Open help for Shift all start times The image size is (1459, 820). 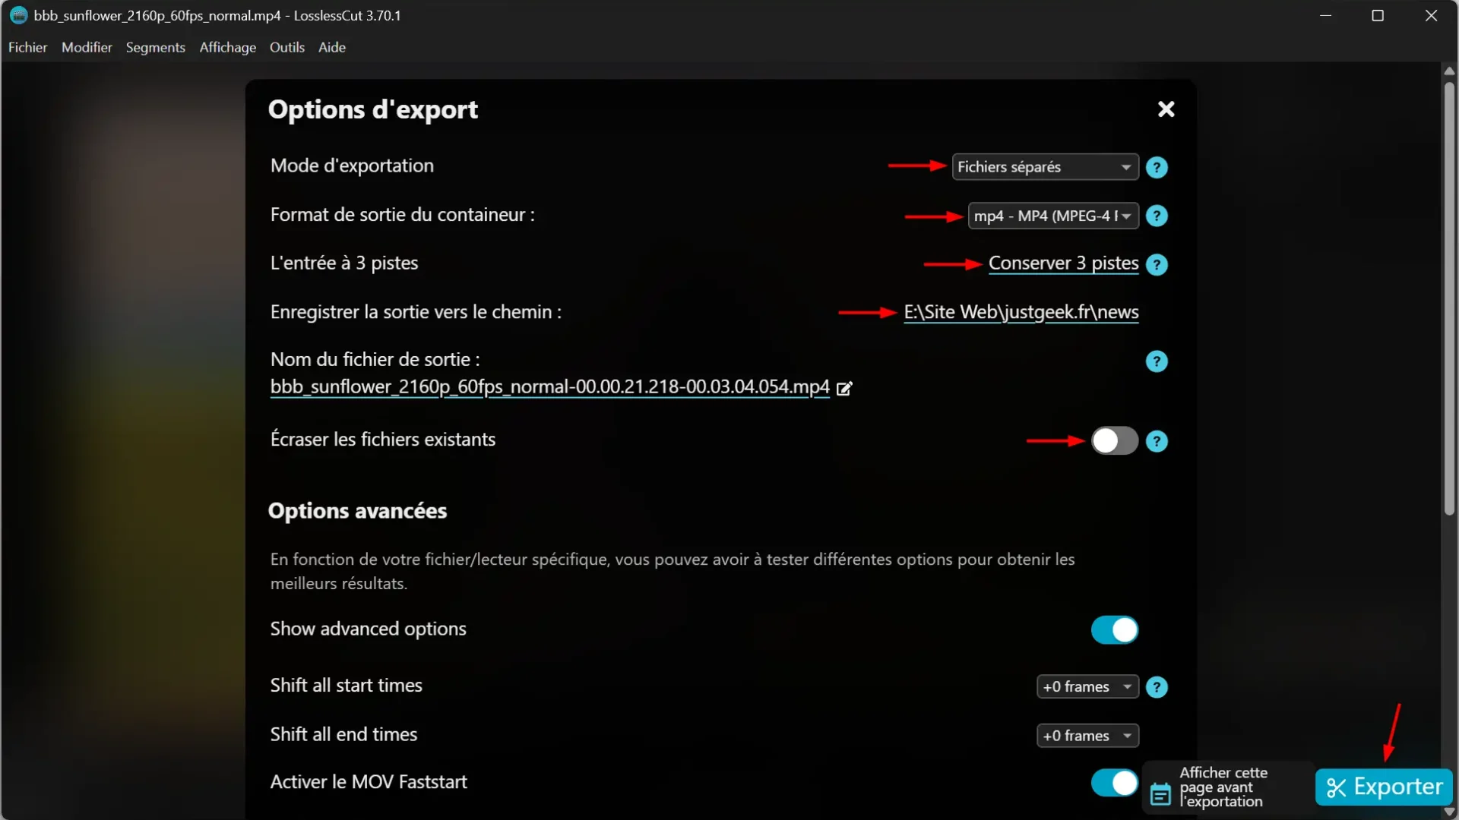click(1157, 687)
